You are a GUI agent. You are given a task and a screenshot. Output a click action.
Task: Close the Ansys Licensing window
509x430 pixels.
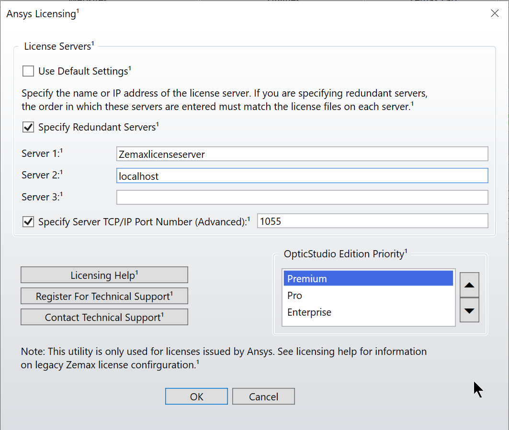coord(495,13)
